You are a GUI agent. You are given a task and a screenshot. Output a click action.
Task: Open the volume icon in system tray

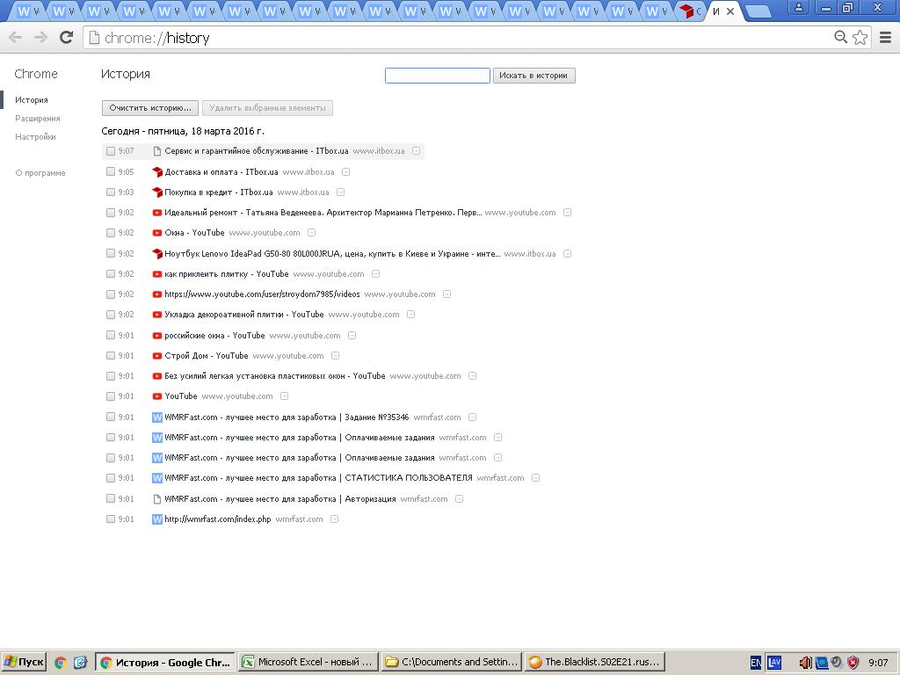click(x=805, y=663)
